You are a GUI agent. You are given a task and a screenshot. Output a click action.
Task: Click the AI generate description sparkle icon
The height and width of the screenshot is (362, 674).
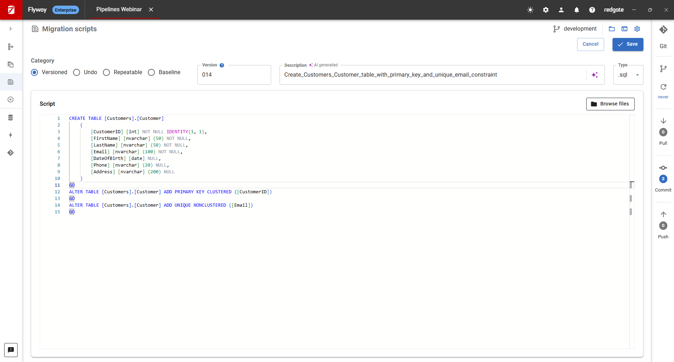tap(595, 75)
